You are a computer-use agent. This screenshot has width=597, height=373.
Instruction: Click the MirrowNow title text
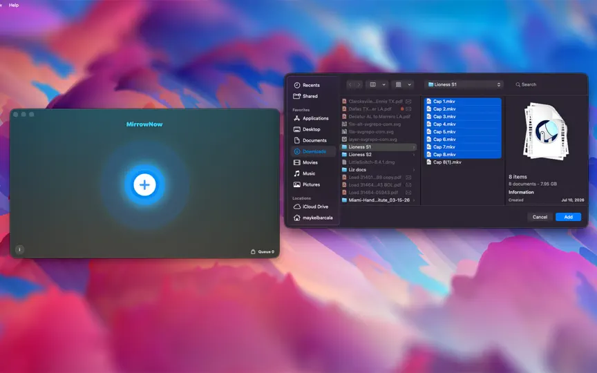(144, 124)
